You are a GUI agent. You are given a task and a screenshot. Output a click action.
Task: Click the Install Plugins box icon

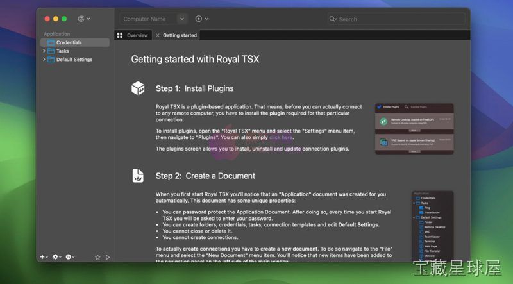138,88
